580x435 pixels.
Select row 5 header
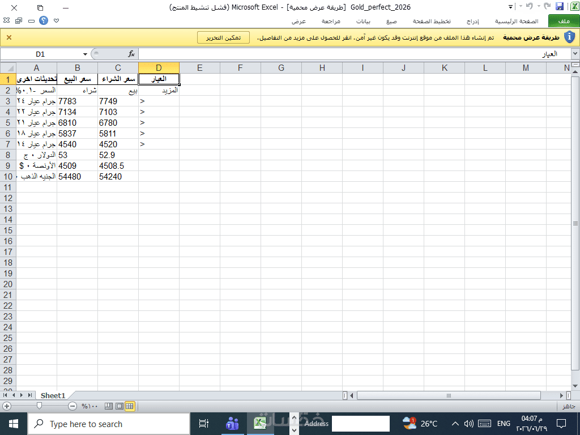click(x=8, y=123)
